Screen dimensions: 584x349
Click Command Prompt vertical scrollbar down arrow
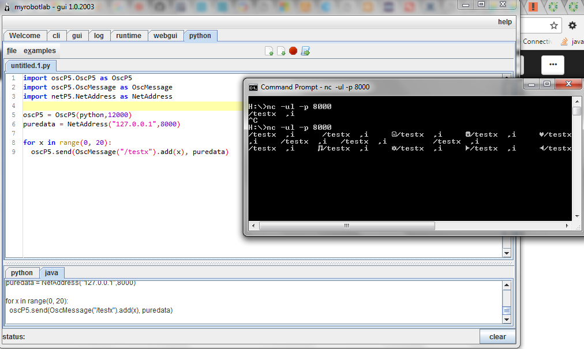point(577,216)
